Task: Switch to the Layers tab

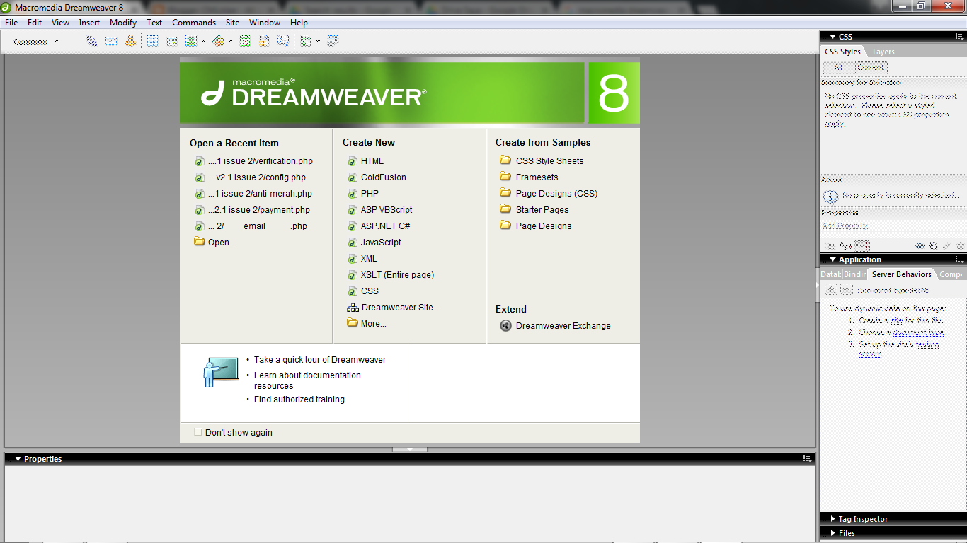Action: [883, 52]
